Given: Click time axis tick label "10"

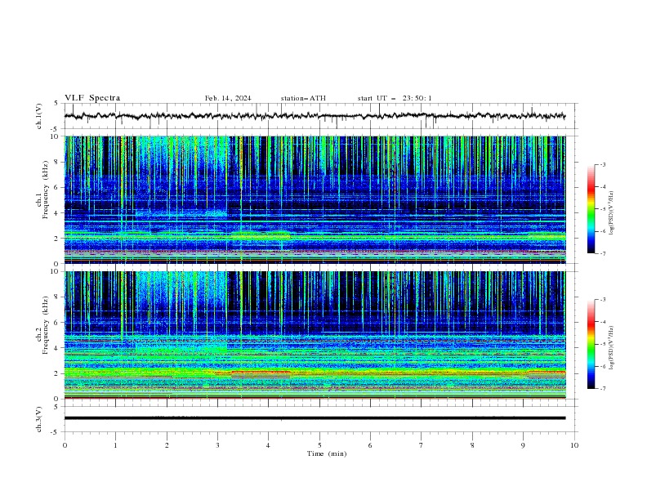Looking at the screenshot, I should 574,445.
